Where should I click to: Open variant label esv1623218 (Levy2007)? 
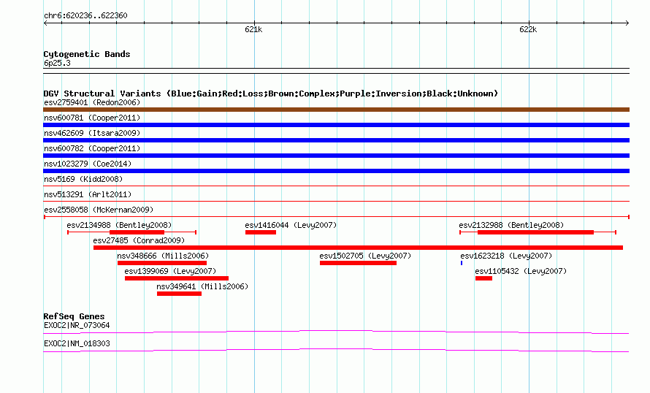pyautogui.click(x=506, y=256)
